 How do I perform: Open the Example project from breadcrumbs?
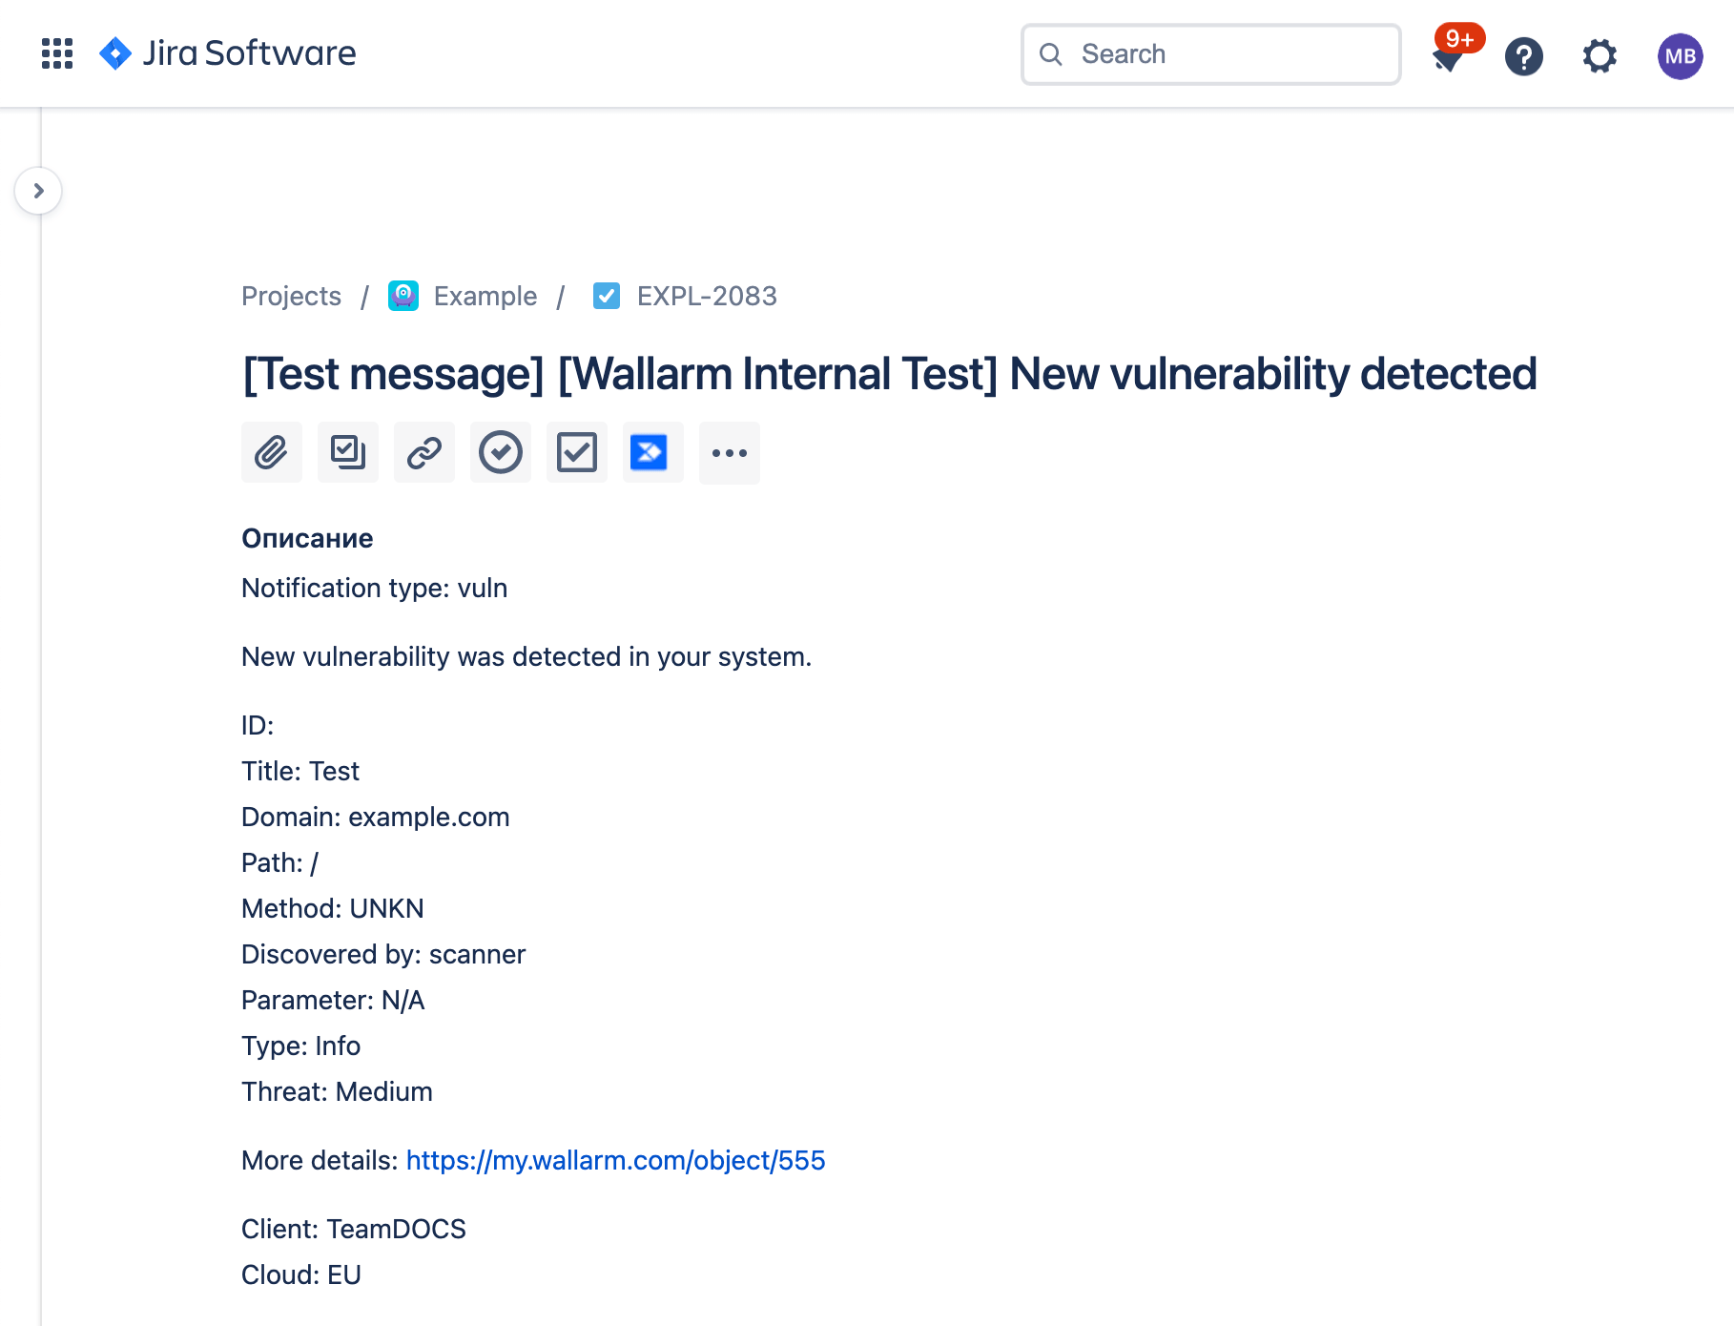click(x=485, y=296)
